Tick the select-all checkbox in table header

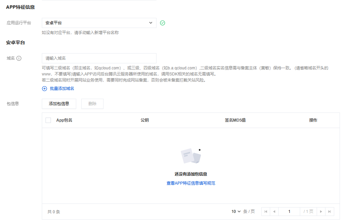[x=48, y=120]
